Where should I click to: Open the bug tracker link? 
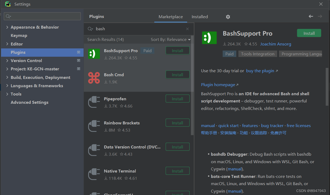click(272, 126)
